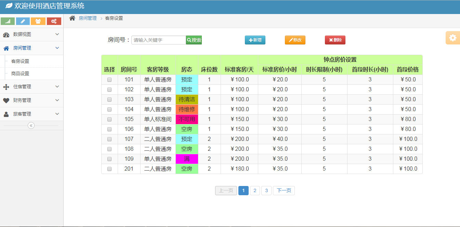The image size is (460, 227).
Task: Click 满 status cell of room 109
Action: click(187, 159)
